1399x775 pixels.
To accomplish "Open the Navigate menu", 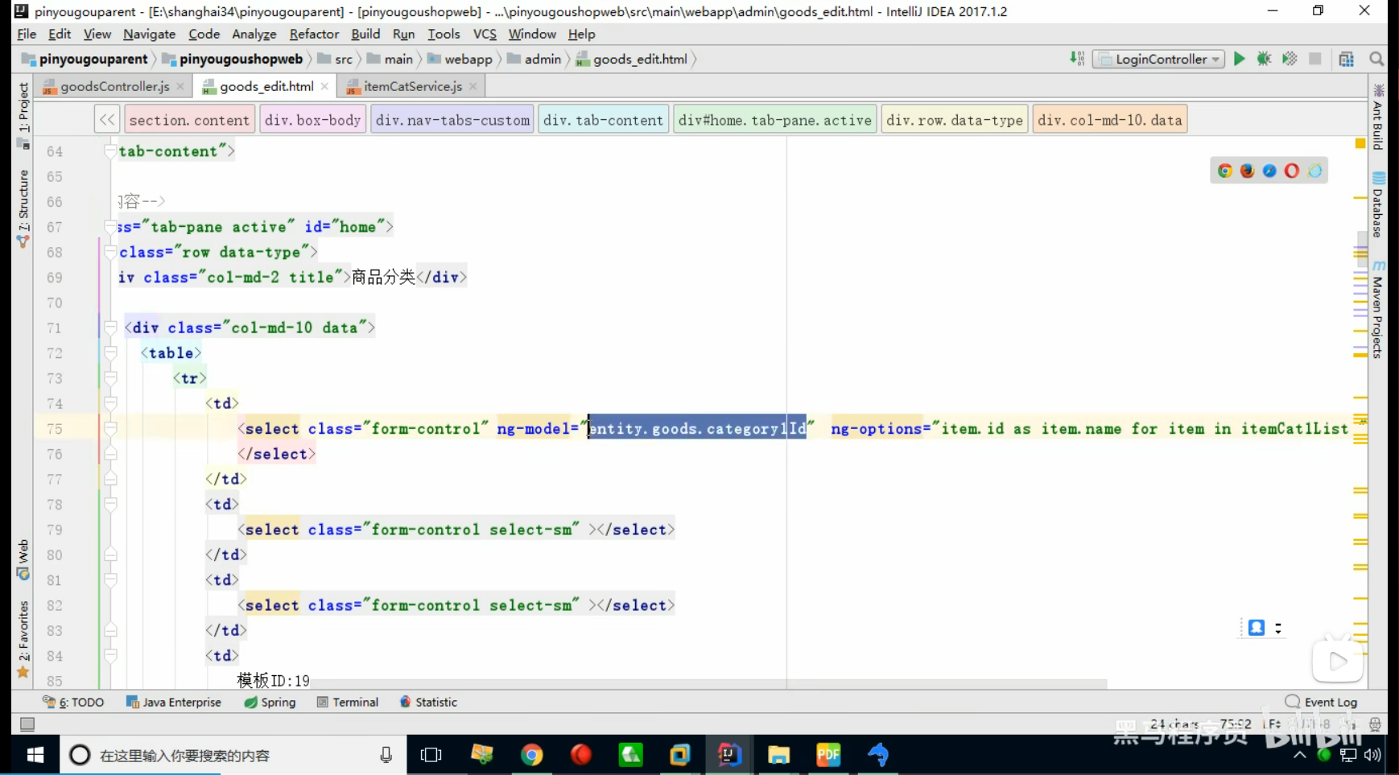I will [x=149, y=34].
